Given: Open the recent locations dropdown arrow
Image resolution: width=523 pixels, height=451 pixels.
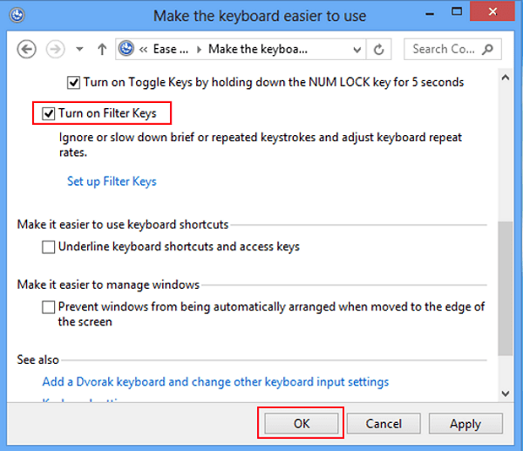Looking at the screenshot, I should [x=79, y=49].
